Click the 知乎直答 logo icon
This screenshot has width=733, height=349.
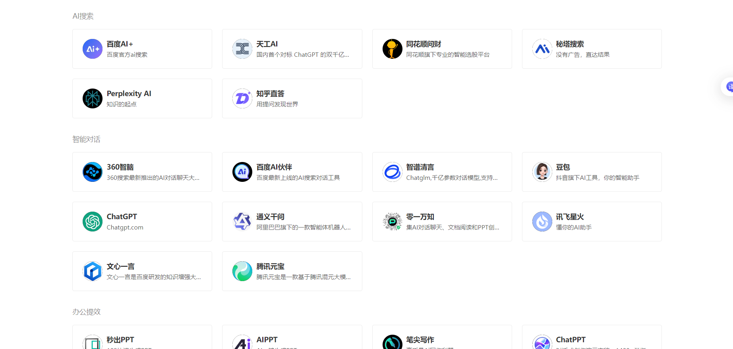point(242,98)
